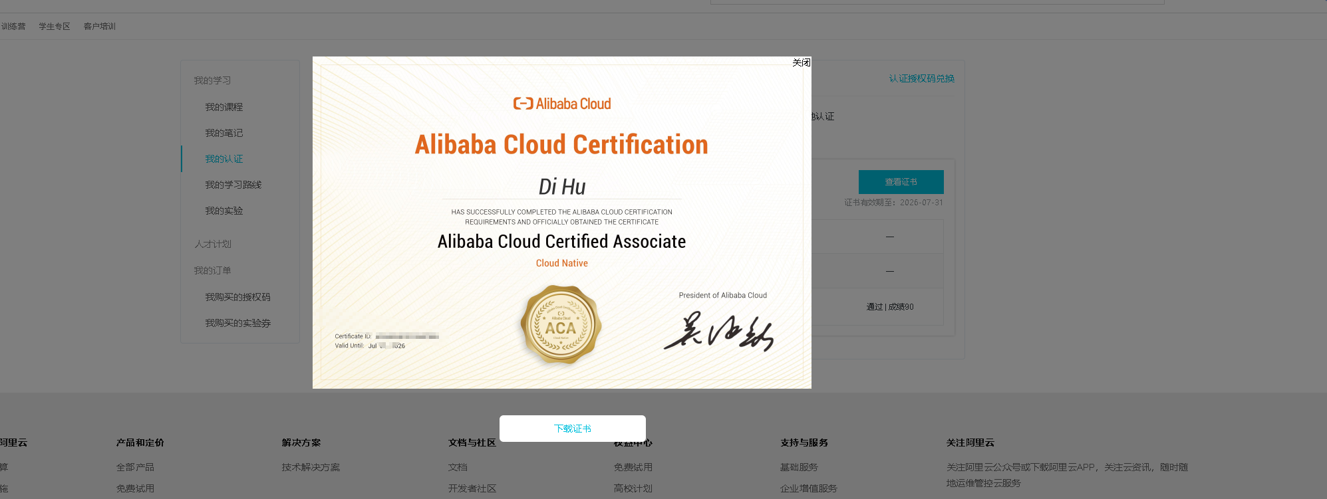The width and height of the screenshot is (1327, 499).
Task: Click the 关注阿里云 footer heading
Action: coord(970,443)
